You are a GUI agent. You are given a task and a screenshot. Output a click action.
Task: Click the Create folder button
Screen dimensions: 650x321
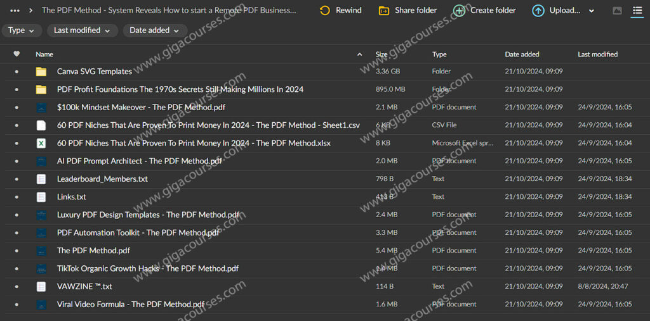(x=484, y=10)
